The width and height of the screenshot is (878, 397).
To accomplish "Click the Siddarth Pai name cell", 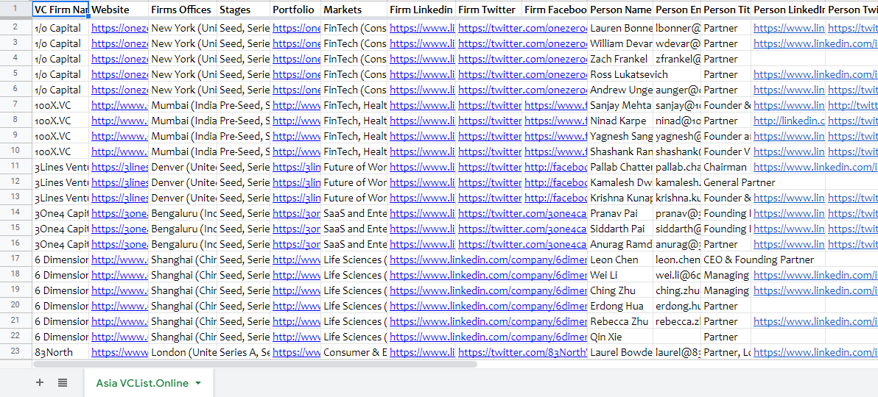I will 620,229.
